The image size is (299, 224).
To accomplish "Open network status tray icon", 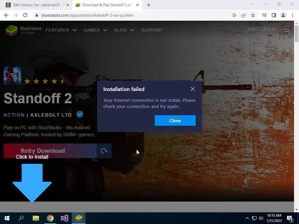I will 254,218.
